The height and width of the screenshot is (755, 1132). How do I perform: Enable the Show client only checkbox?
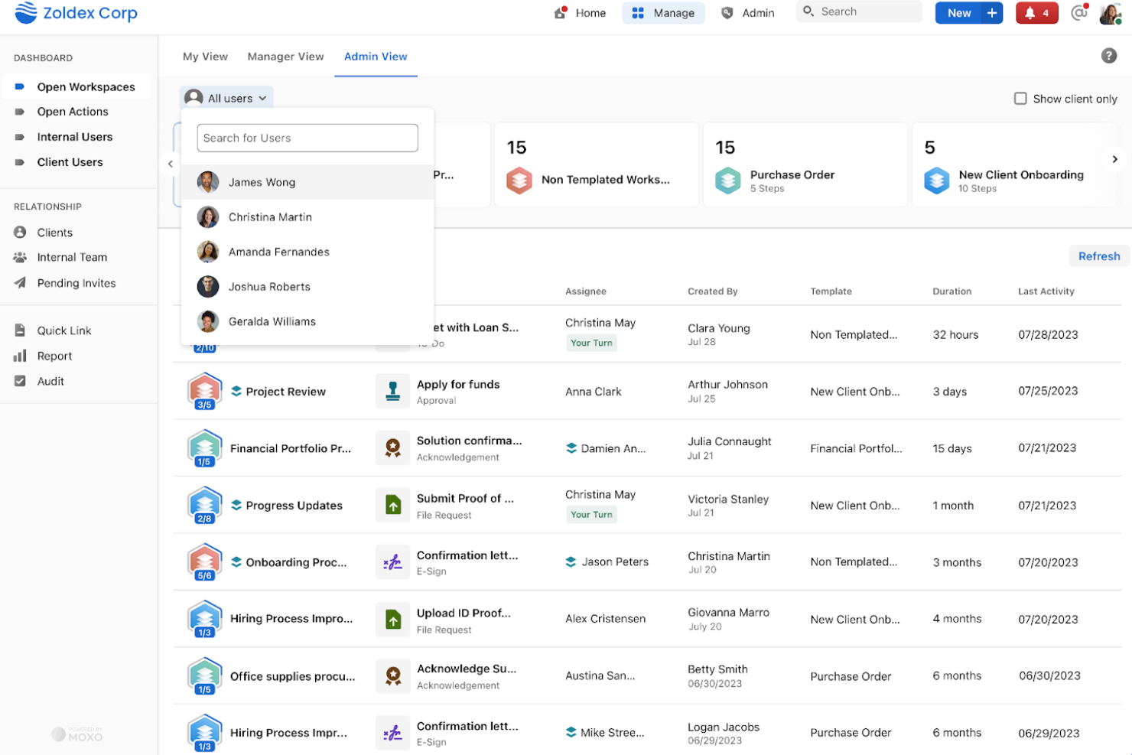pos(1020,99)
